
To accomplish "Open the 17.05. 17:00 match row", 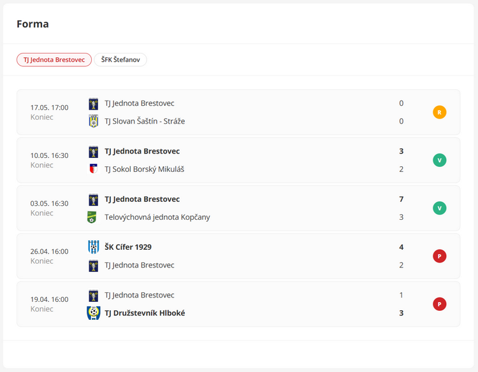I will click(238, 112).
